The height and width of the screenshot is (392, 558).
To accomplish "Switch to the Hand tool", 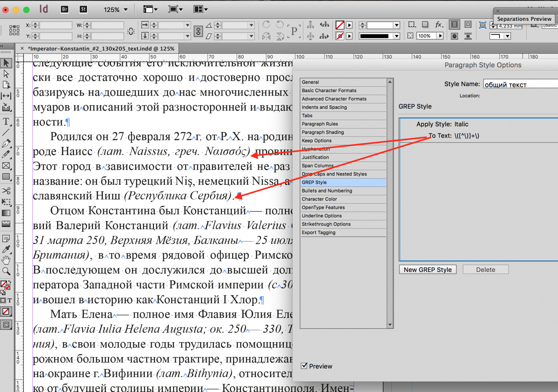I will pyautogui.click(x=6, y=260).
